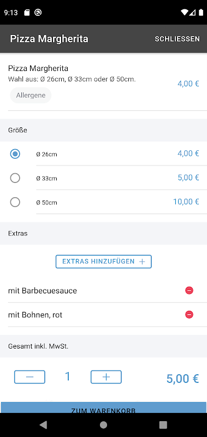The image size is (207, 437).
Task: Tap the 10,00 € price for Ø 50cm
Action: (186, 202)
